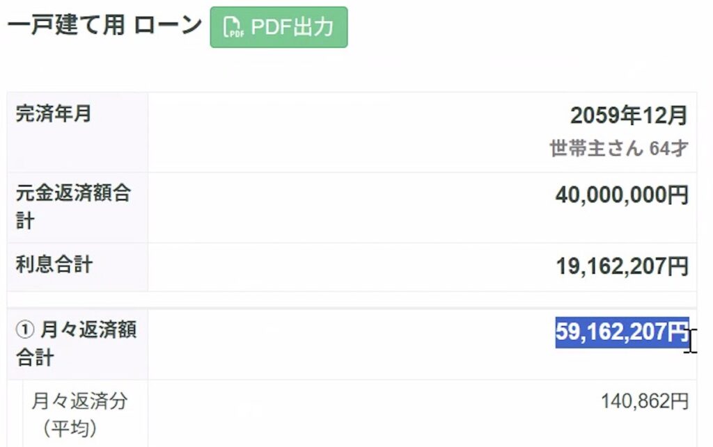Image resolution: width=713 pixels, height=447 pixels.
Task: Select the 40,000,000円 principal amount
Action: point(621,195)
